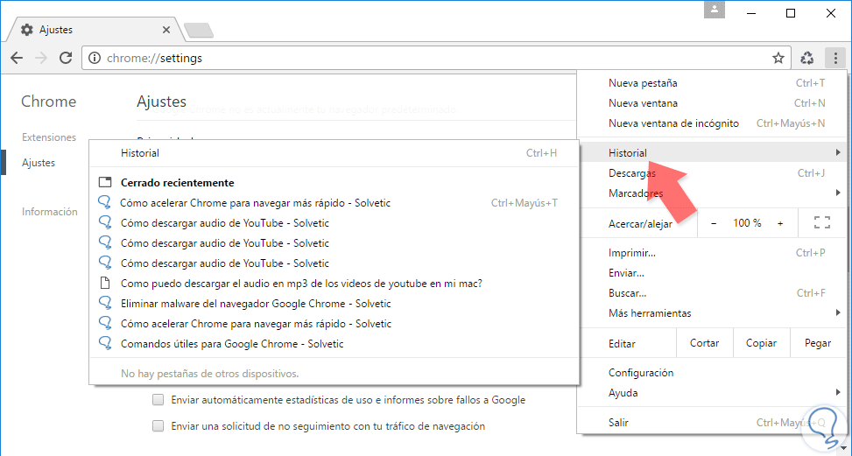The width and height of the screenshot is (852, 456).
Task: Click the site info icon in address bar
Action: pyautogui.click(x=95, y=58)
